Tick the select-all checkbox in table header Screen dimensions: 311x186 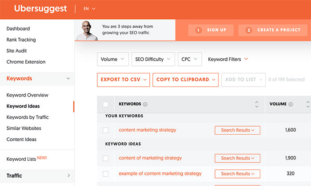click(106, 104)
